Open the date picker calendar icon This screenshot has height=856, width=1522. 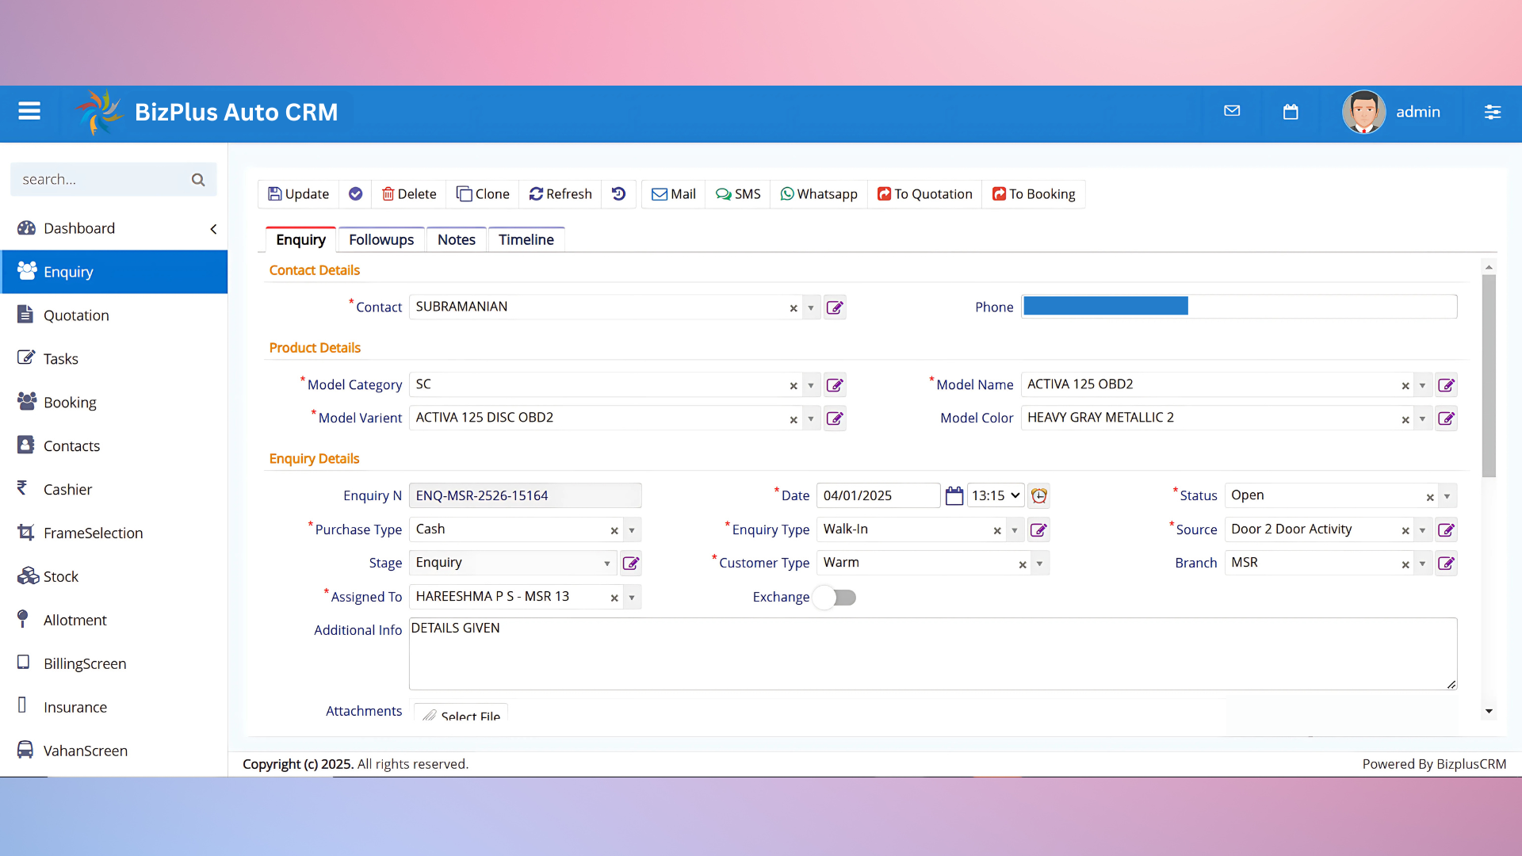(x=954, y=496)
